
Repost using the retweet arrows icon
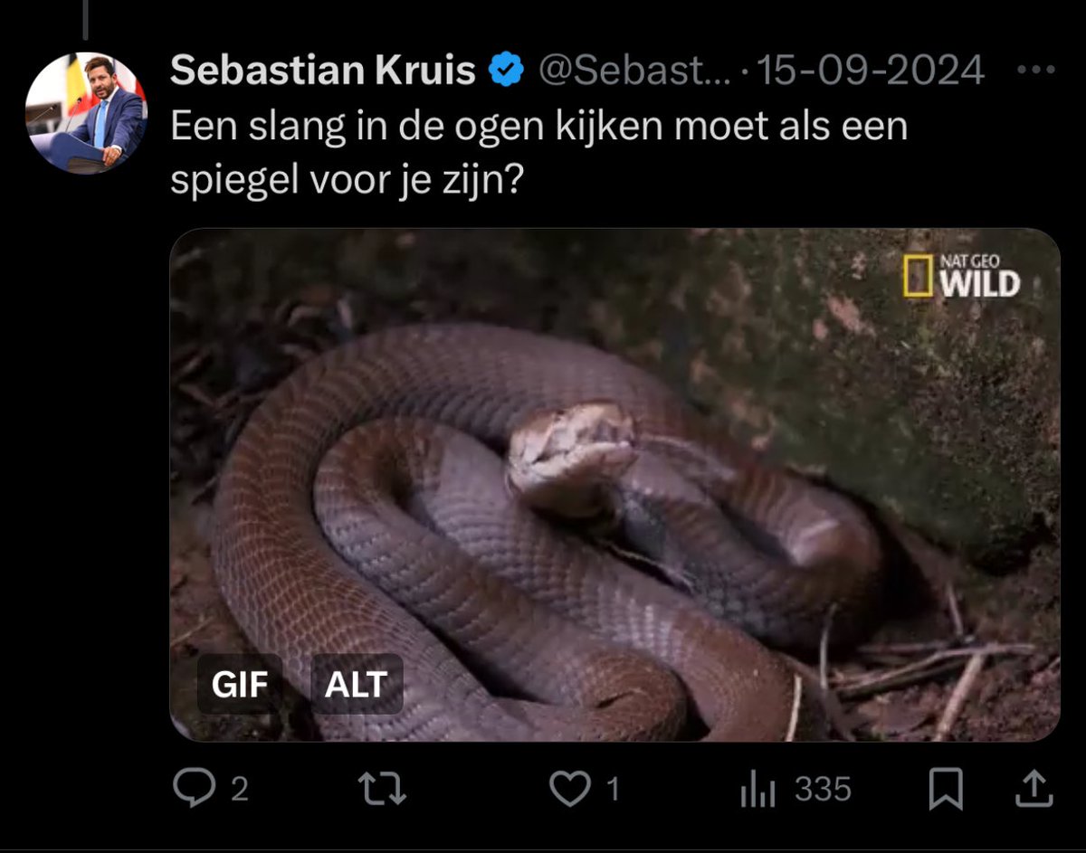[x=382, y=789]
